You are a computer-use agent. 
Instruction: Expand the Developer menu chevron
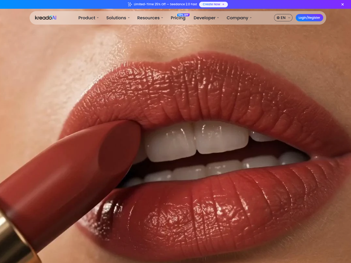click(x=218, y=18)
